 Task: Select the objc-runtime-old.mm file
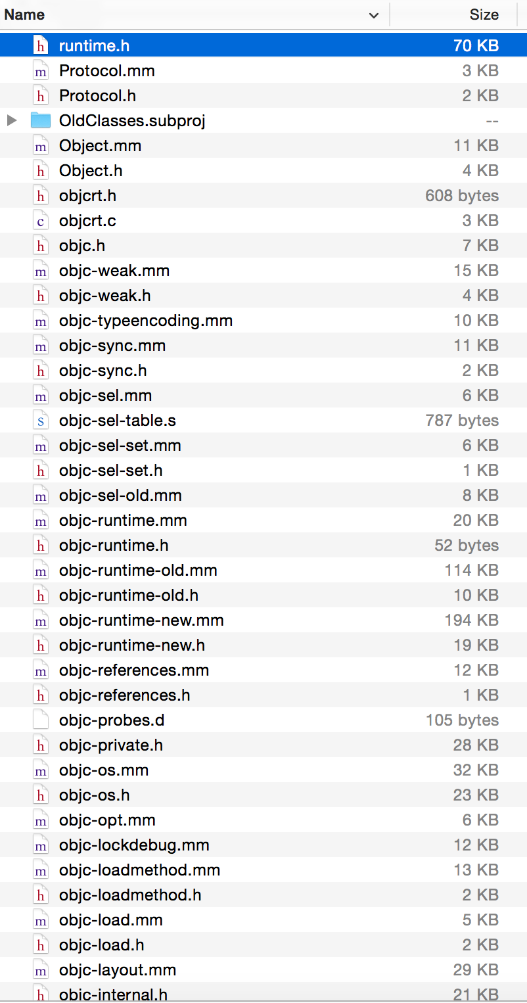point(138,571)
